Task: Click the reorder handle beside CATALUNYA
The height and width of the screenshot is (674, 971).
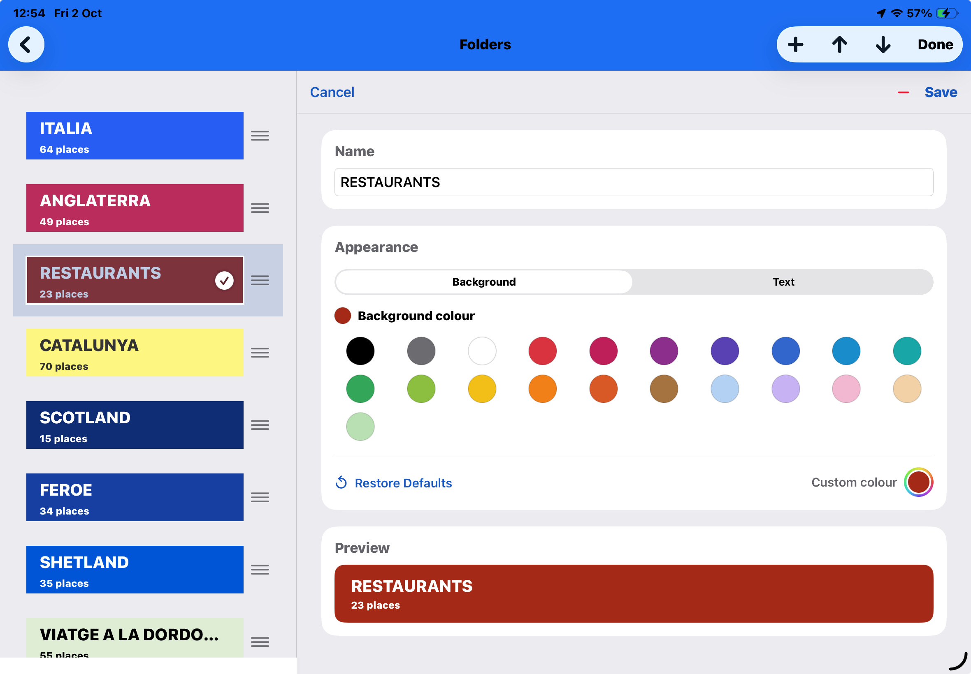Action: coord(260,353)
